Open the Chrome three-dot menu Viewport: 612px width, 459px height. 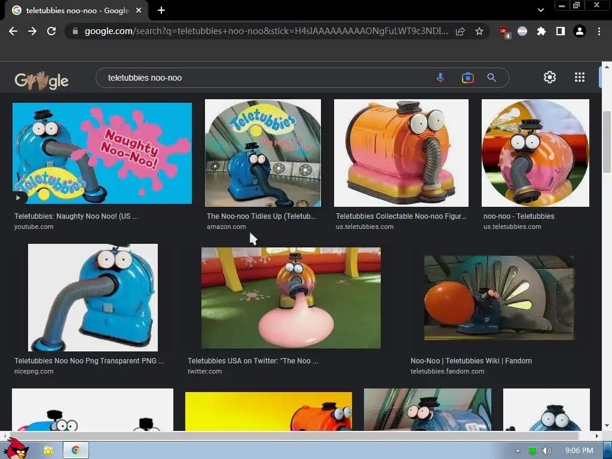(599, 31)
